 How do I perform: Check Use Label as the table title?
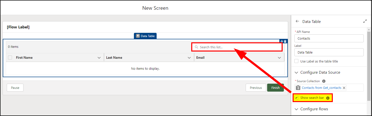click(296, 61)
